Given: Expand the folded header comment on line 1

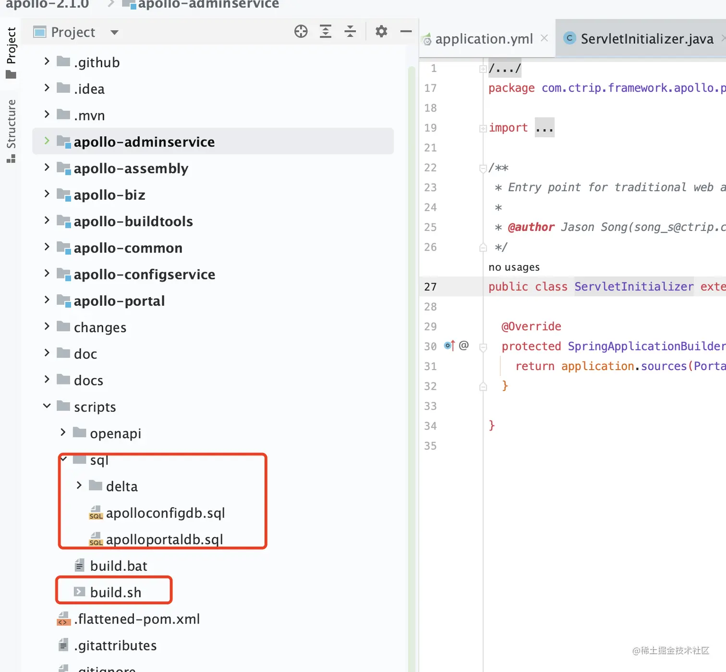Looking at the screenshot, I should (483, 69).
